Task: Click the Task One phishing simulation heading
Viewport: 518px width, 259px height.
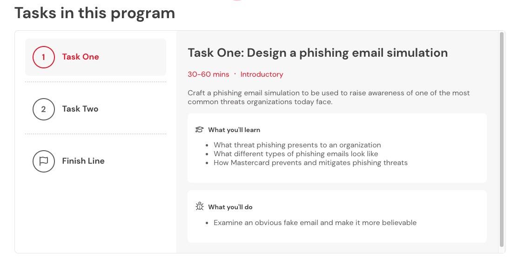Action: (317, 53)
